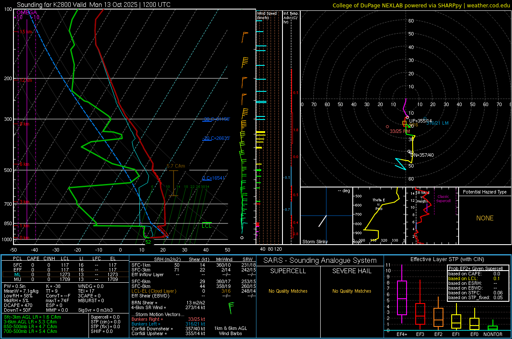Select the NONE hazard type value
512x339 pixels.
[x=485, y=218]
